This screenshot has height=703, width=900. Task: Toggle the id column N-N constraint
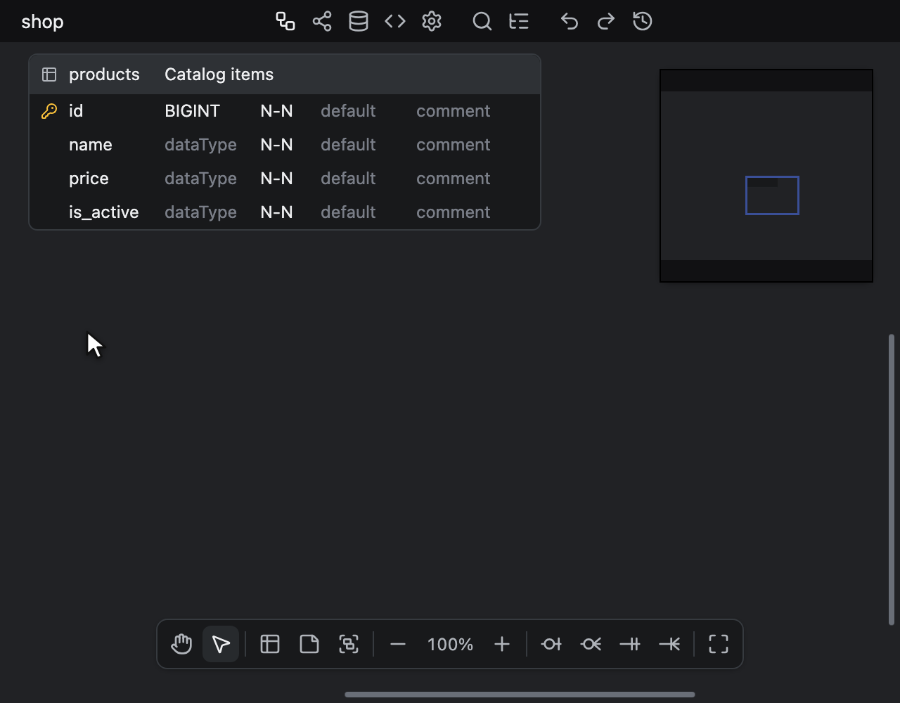pos(276,111)
